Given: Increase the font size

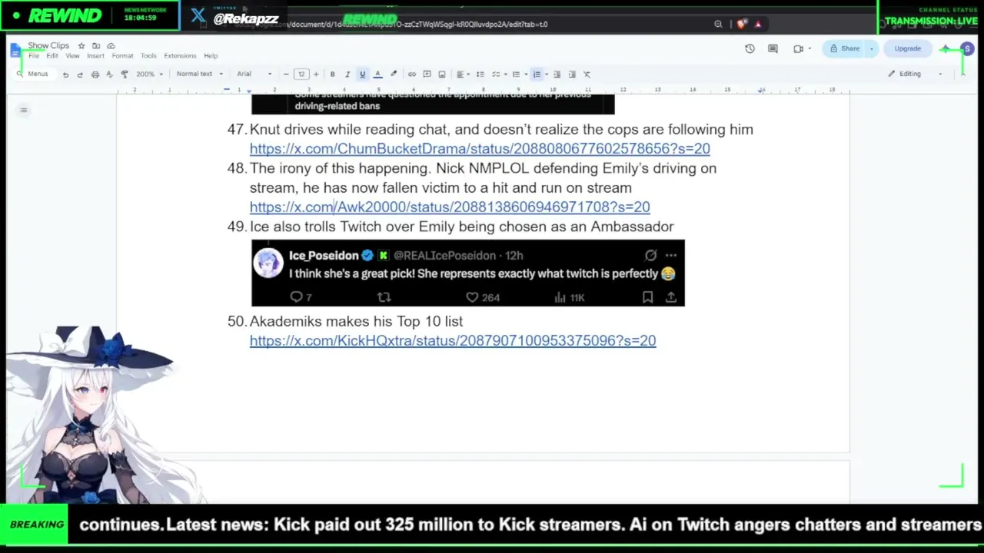Looking at the screenshot, I should (315, 75).
